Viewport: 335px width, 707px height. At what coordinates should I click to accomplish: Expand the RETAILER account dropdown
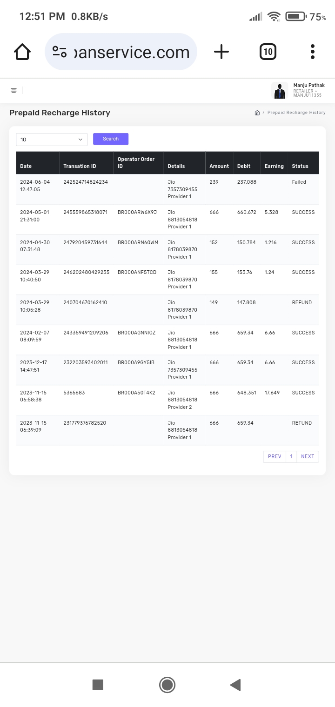pyautogui.click(x=306, y=91)
